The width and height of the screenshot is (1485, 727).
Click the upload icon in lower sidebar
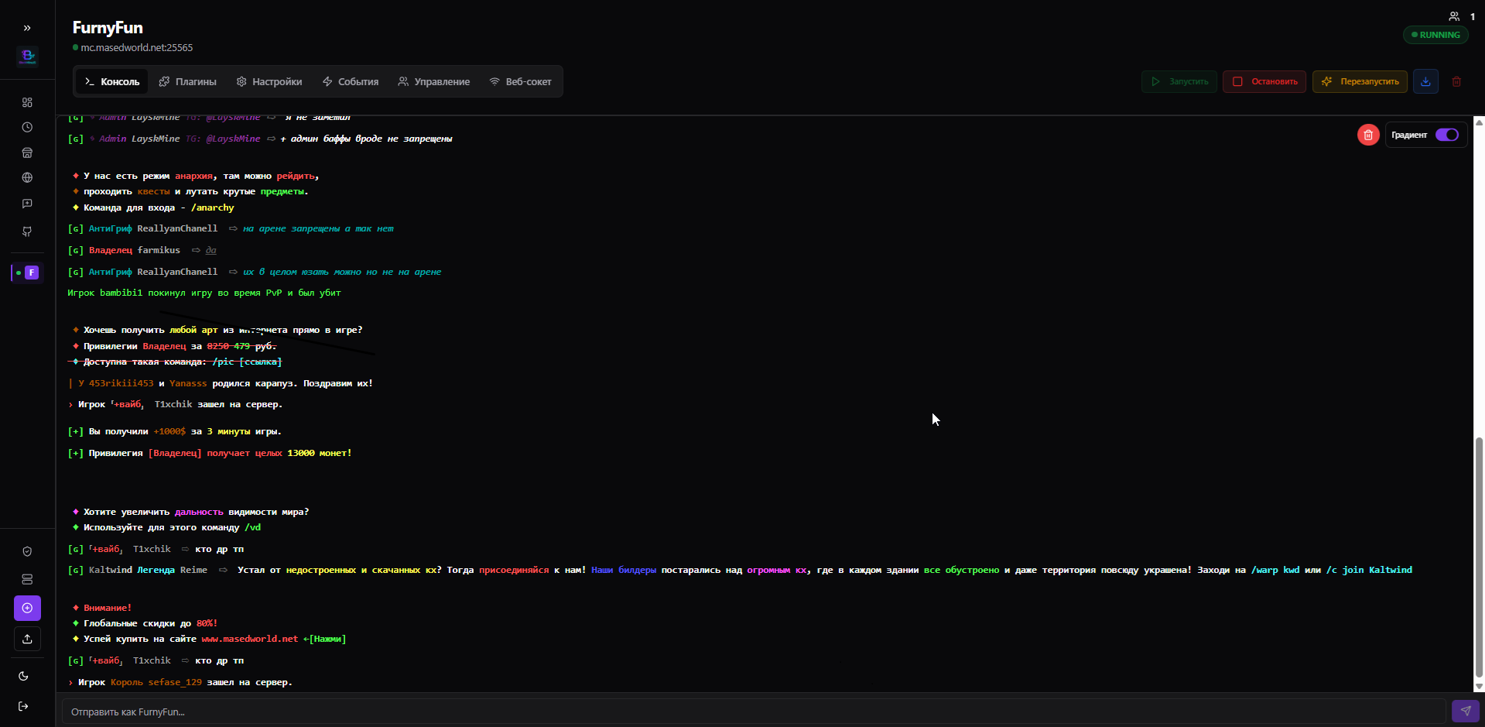click(x=27, y=639)
